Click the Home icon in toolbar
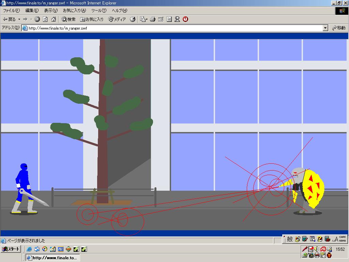The width and height of the screenshot is (349, 262). coord(54,19)
